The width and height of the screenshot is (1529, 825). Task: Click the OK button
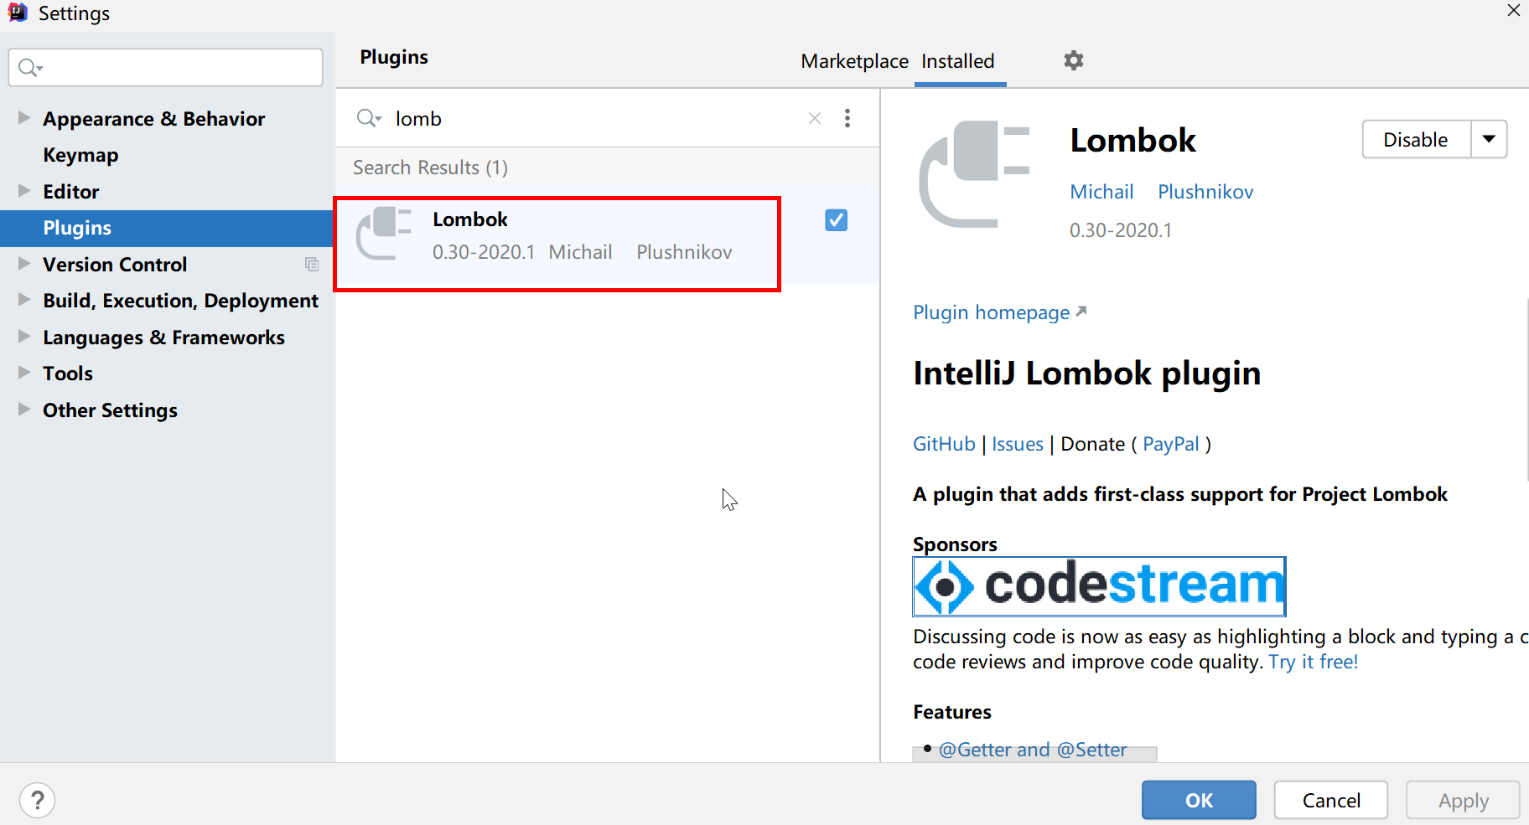click(1199, 800)
